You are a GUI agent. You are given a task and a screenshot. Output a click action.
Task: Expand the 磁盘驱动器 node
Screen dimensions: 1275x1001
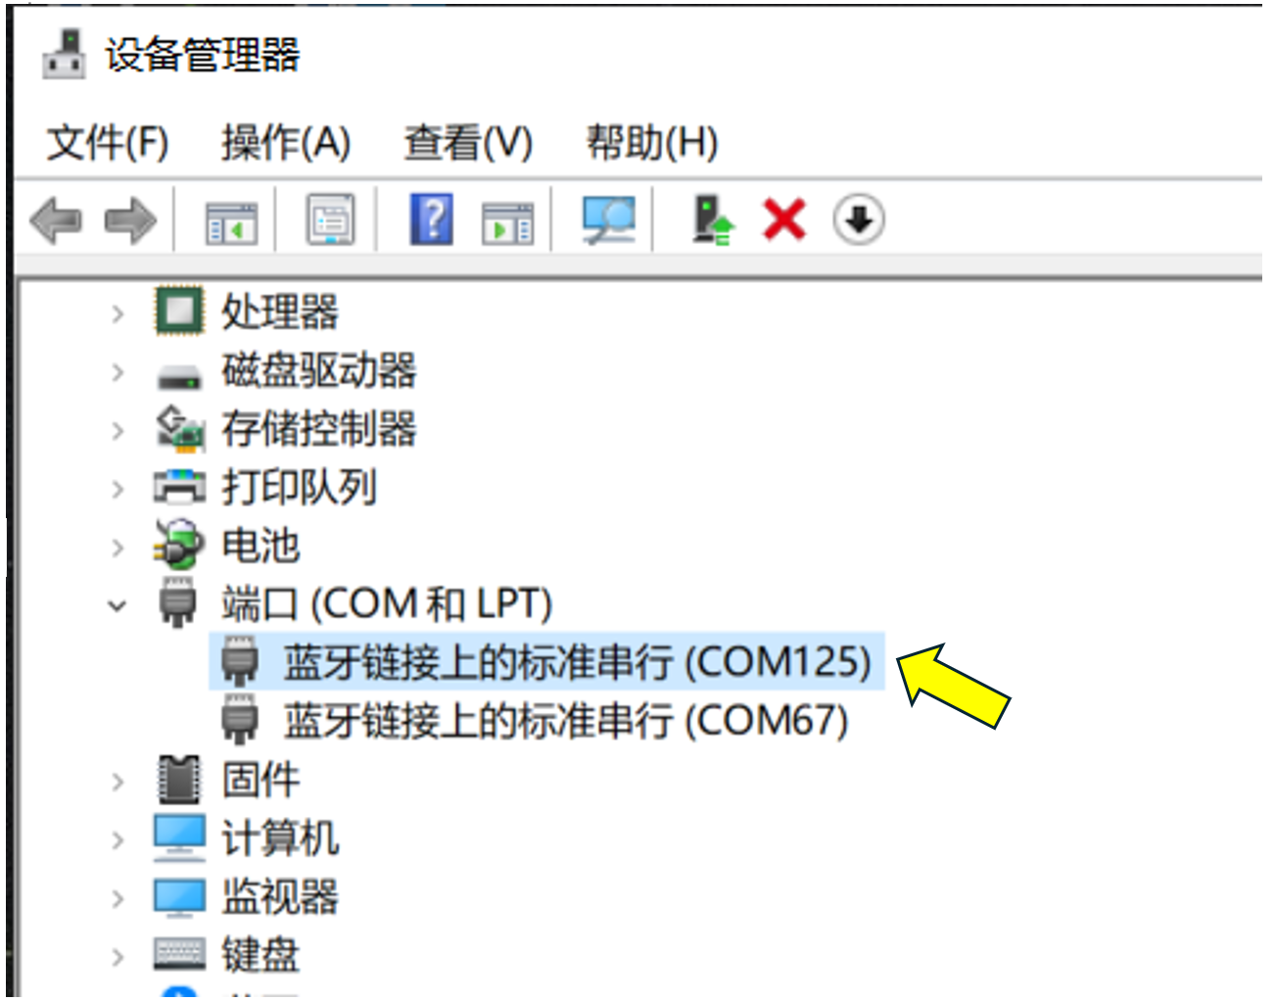pos(118,372)
